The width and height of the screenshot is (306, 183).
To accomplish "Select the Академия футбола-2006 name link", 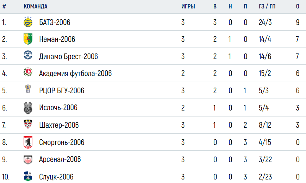I will [x=75, y=74].
